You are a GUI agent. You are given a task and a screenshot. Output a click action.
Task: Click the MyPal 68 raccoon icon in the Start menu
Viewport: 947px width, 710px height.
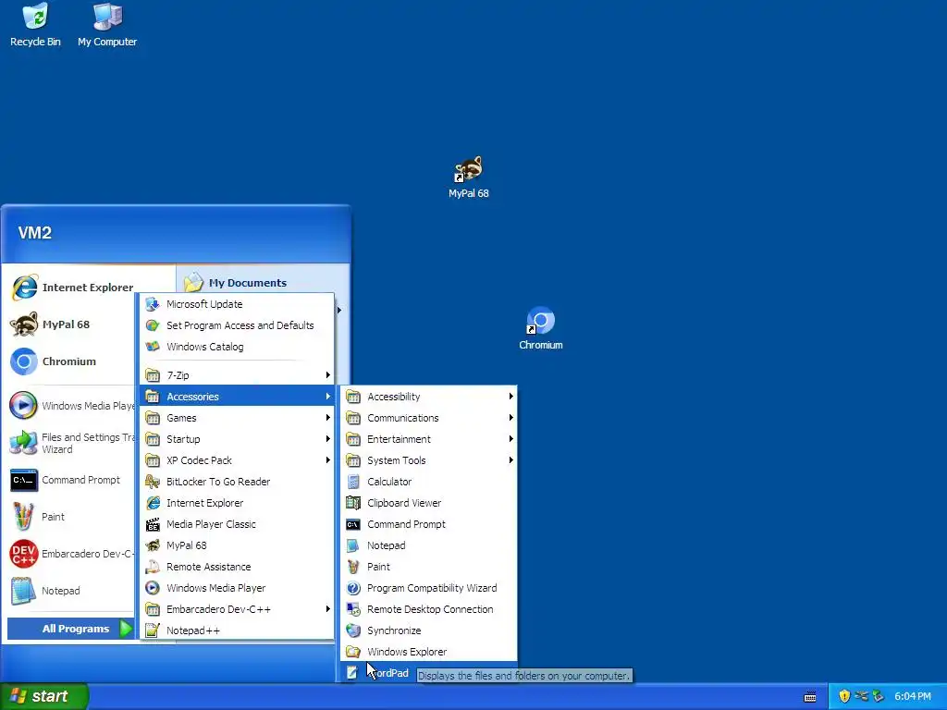(25, 324)
